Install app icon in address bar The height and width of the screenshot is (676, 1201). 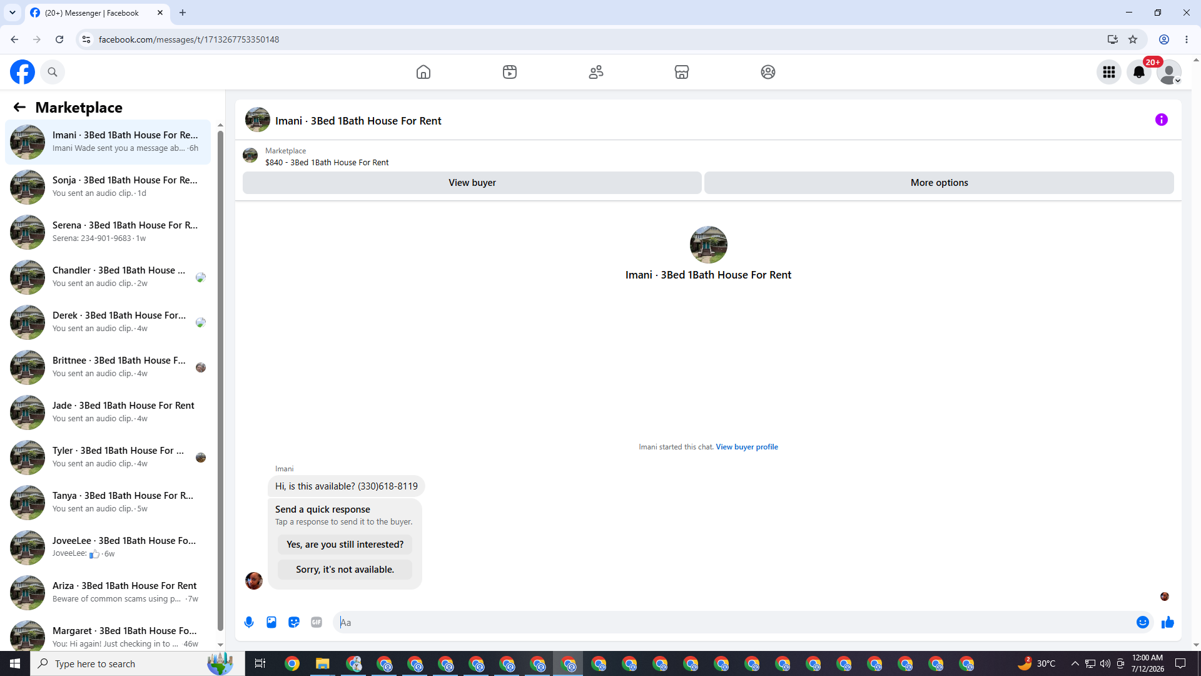coord(1112,39)
